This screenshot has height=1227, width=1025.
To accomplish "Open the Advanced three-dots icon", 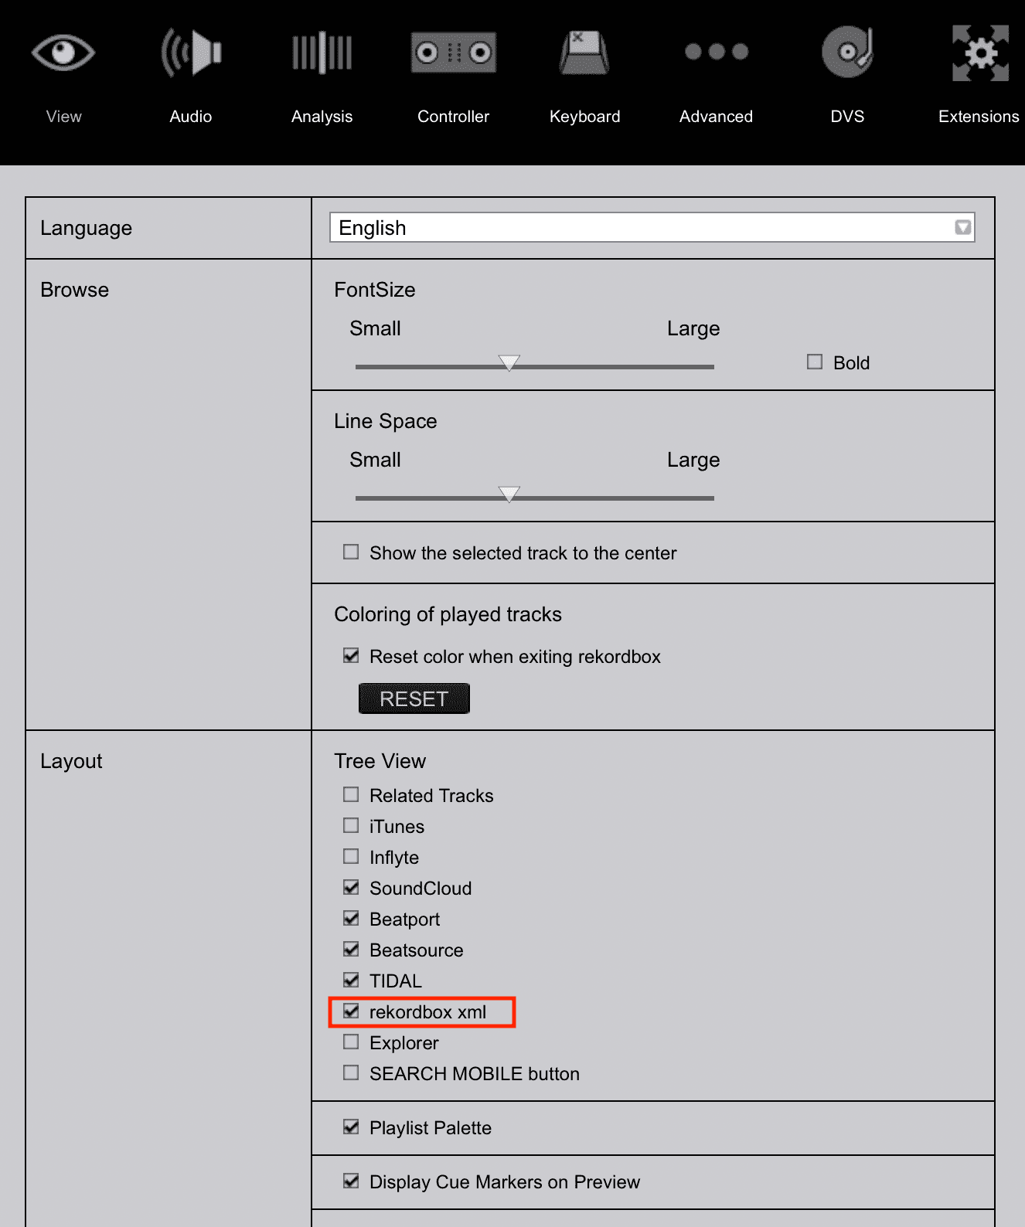I will click(717, 52).
